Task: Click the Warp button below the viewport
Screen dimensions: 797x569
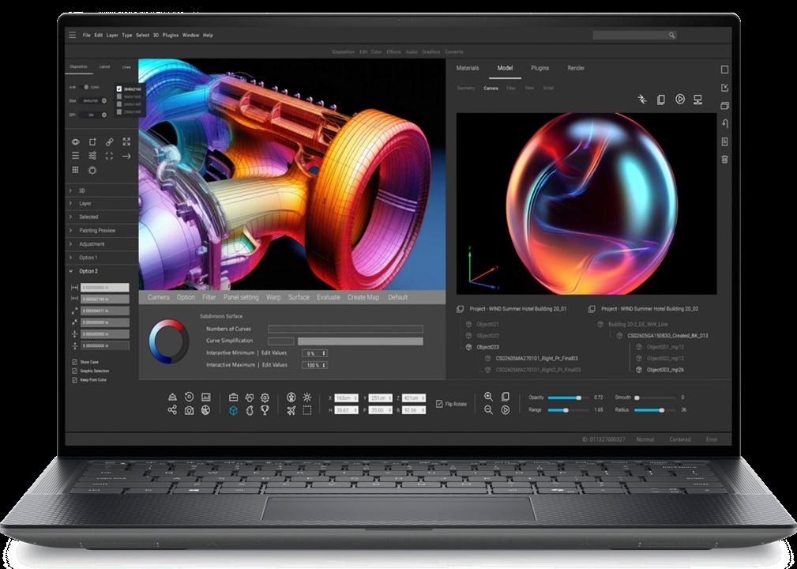Action: point(273,297)
